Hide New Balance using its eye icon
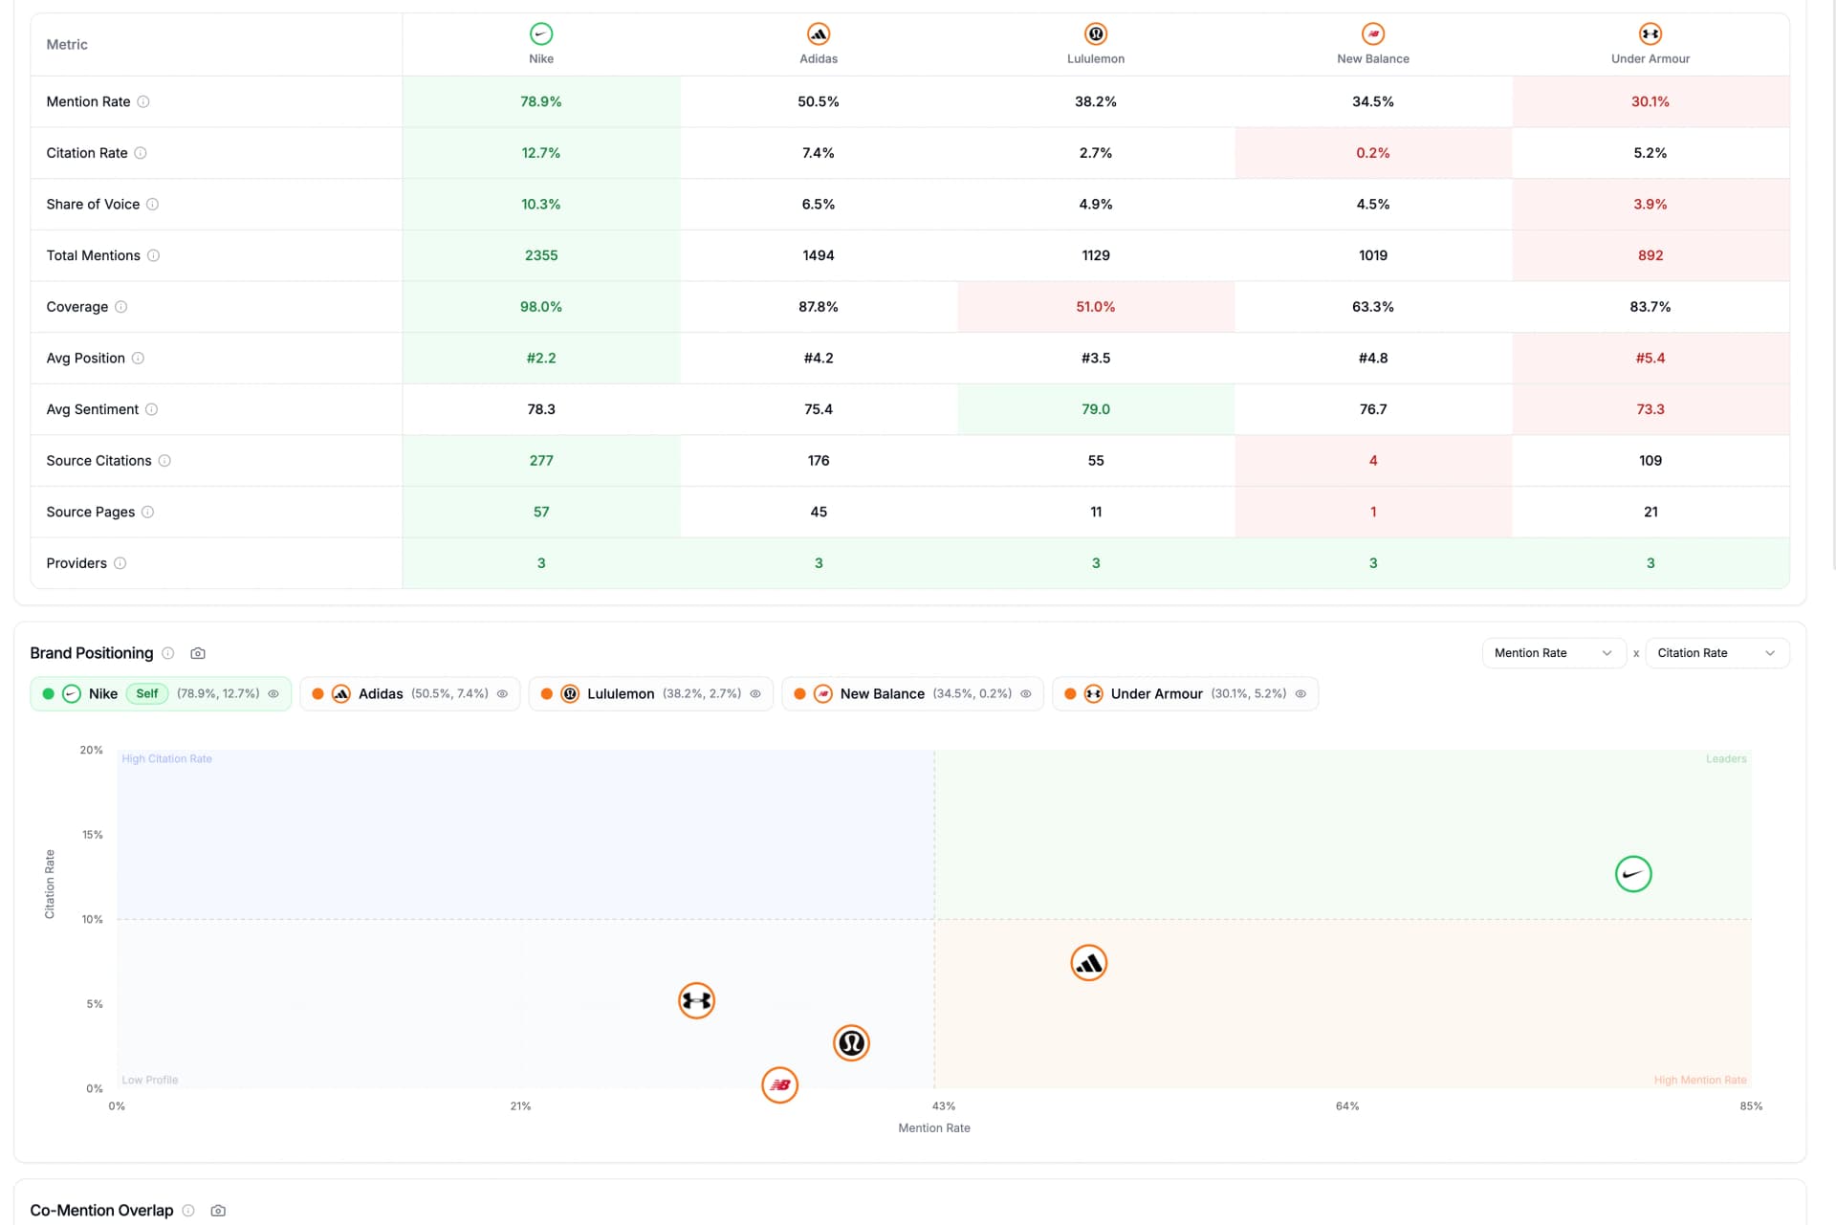The image size is (1836, 1225). [x=1026, y=694]
